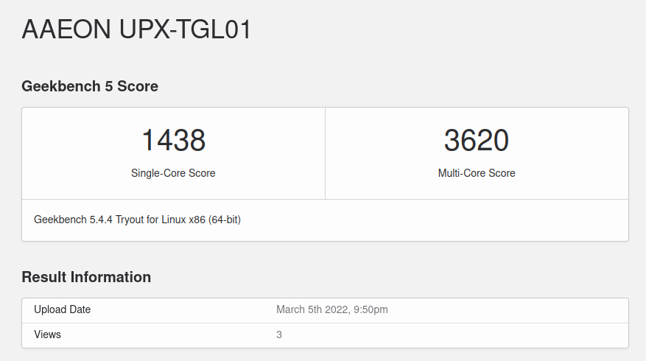646x361 pixels.
Task: Select the upload date March 5th 2022, 9:50pm
Action: (332, 309)
